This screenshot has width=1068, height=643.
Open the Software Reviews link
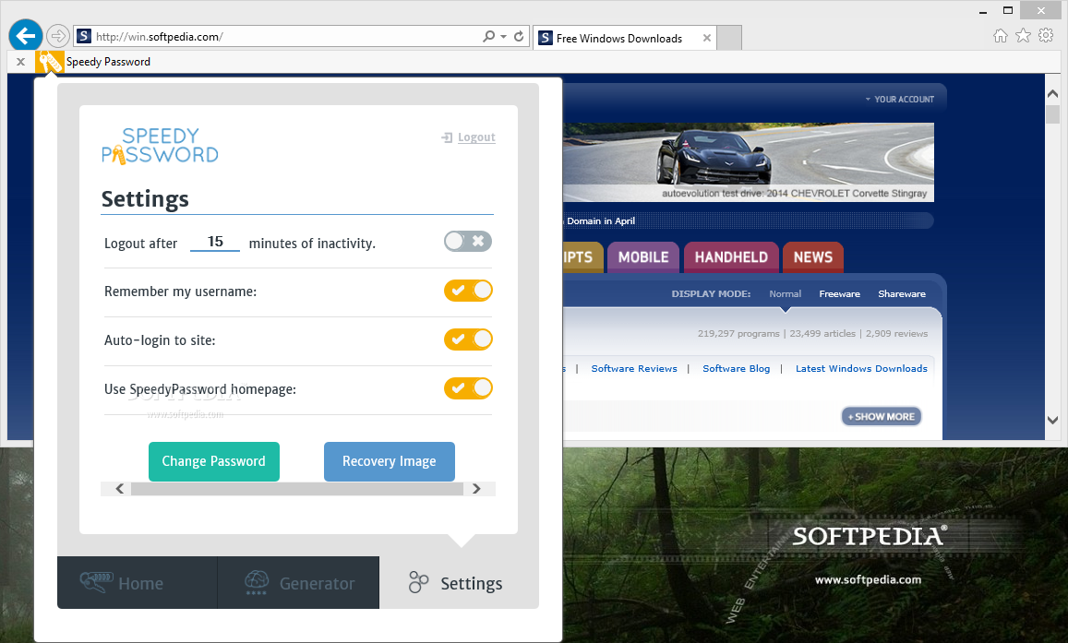point(634,369)
